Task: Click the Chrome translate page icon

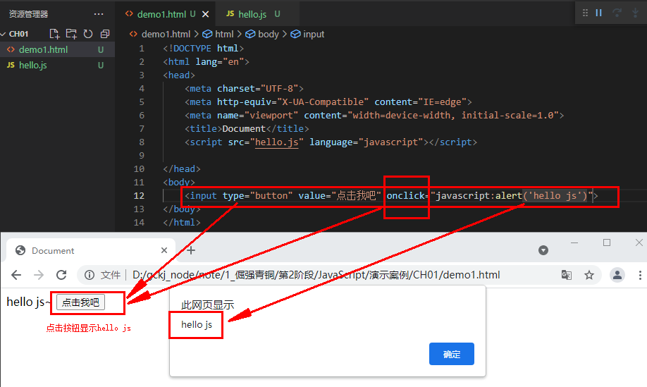Action: [x=567, y=275]
